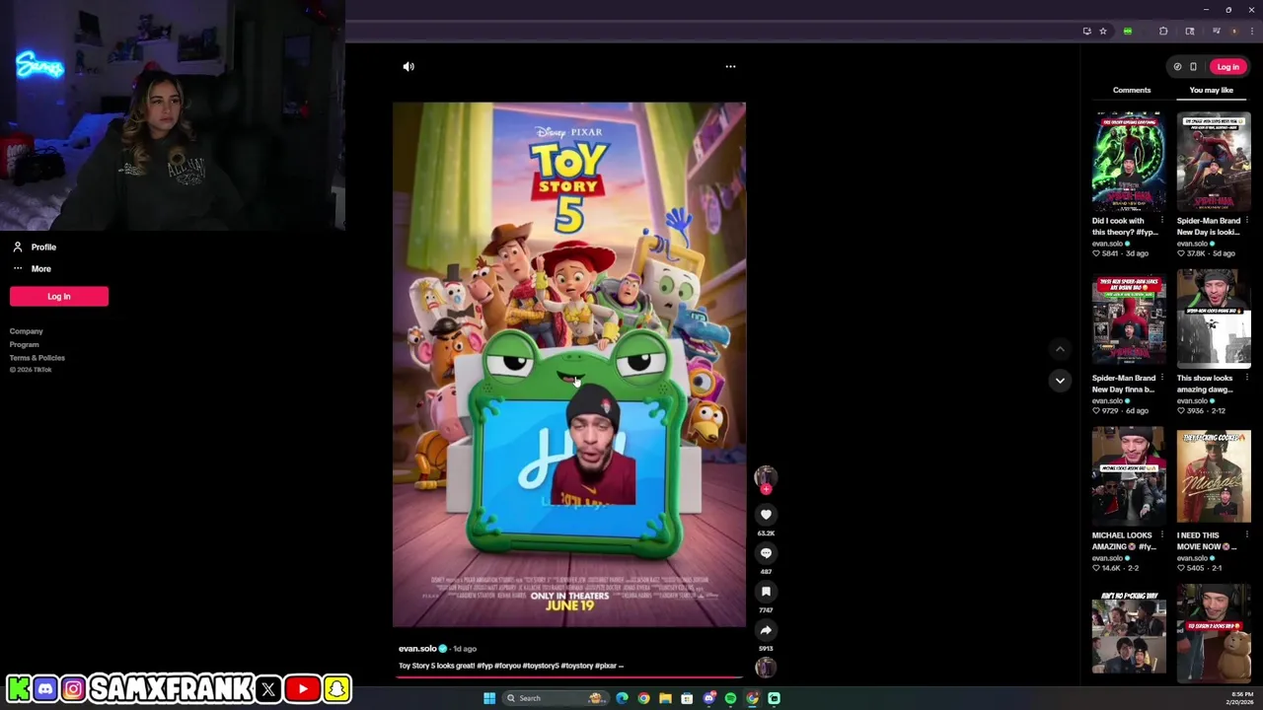Open options for 'Spider-Man Brand New Day is looki' video

tap(1246, 221)
